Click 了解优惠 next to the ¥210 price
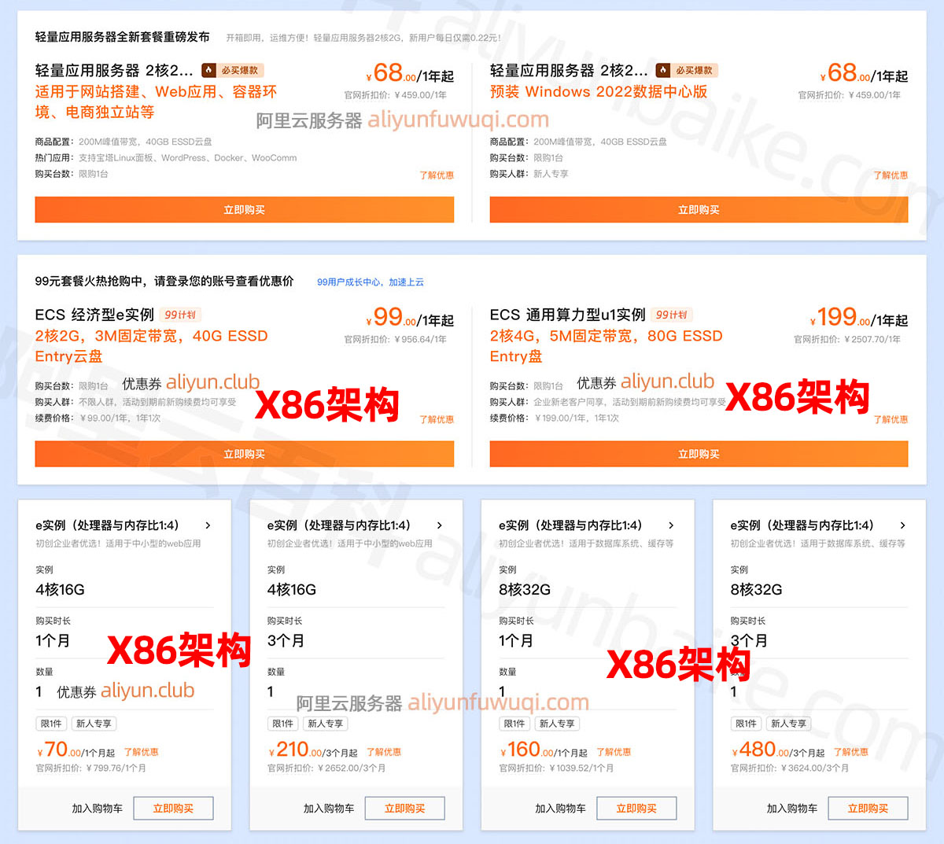 (384, 752)
